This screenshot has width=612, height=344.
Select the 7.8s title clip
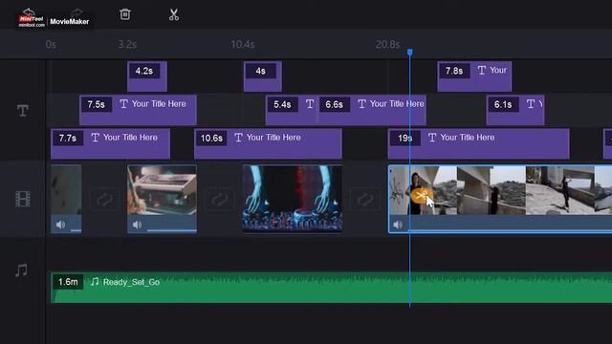pos(474,76)
